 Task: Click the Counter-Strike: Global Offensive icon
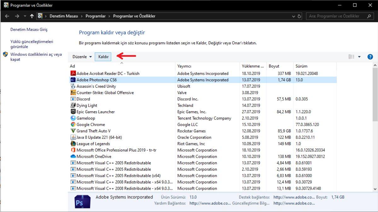(73, 93)
